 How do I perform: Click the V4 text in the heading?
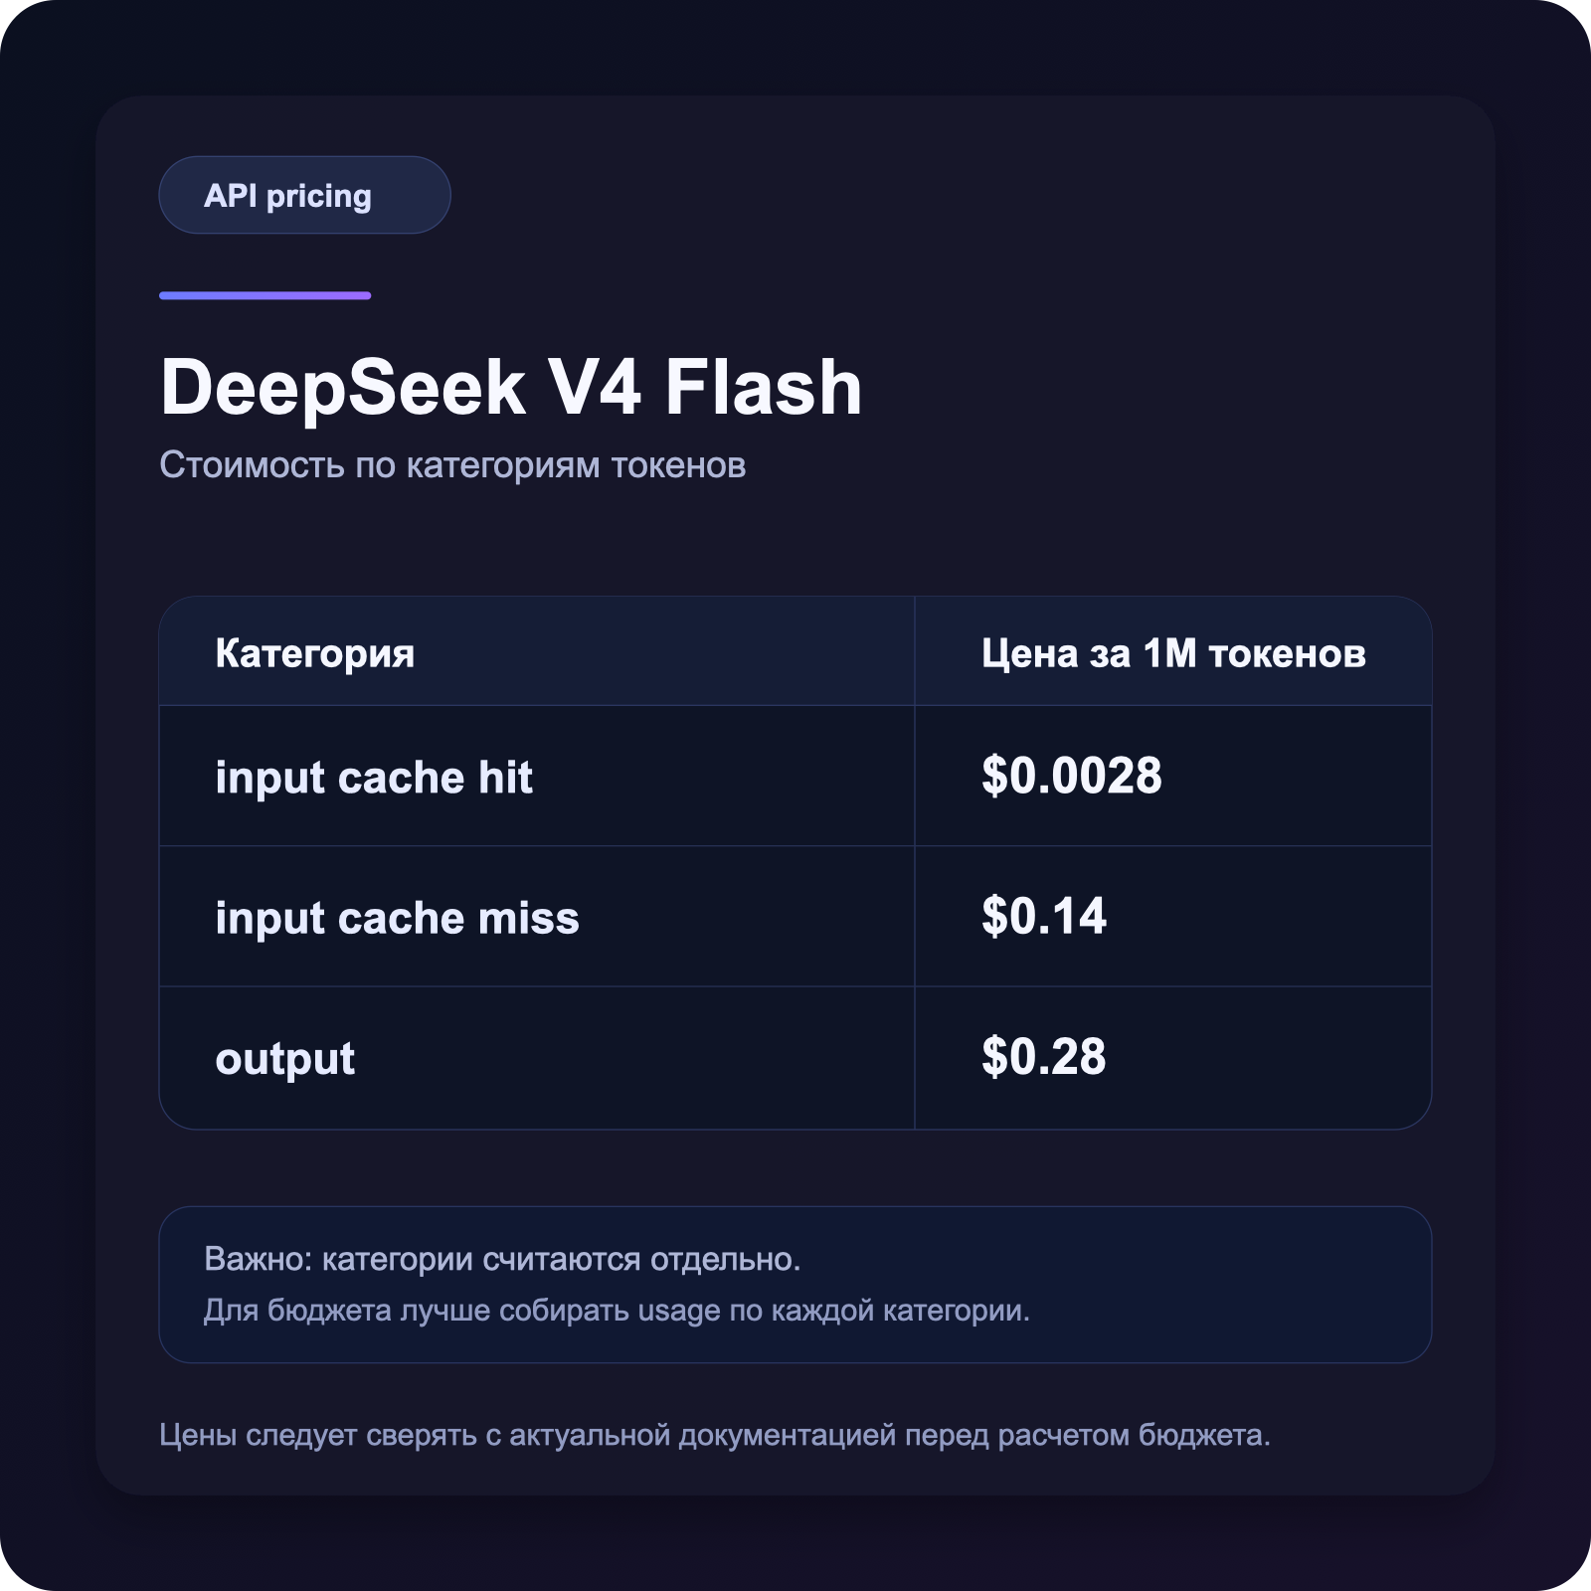click(596, 388)
